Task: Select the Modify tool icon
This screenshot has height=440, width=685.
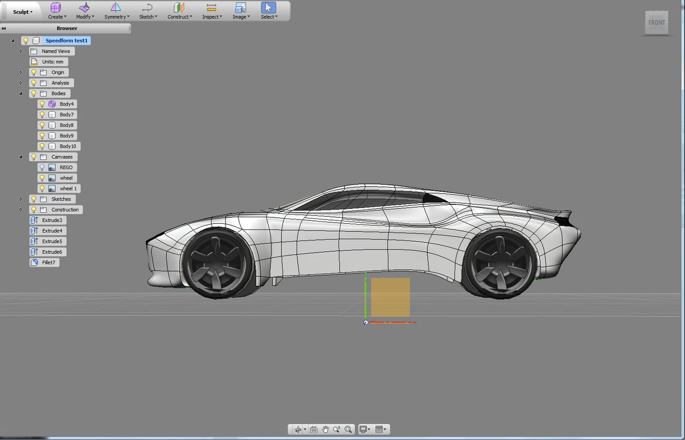Action: (84, 9)
